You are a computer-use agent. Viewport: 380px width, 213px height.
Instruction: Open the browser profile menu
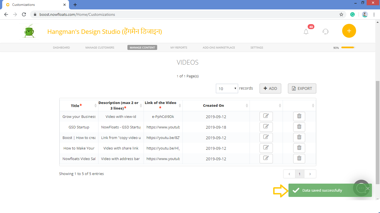tap(365, 14)
